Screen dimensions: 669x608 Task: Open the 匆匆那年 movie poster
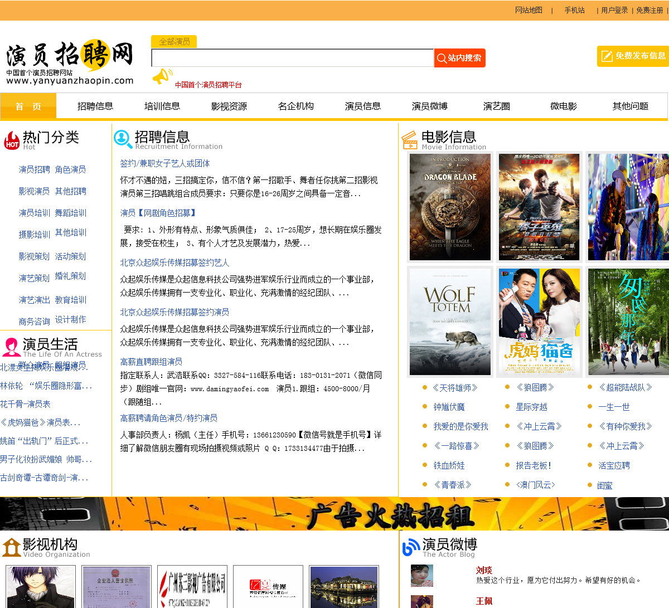[628, 322]
